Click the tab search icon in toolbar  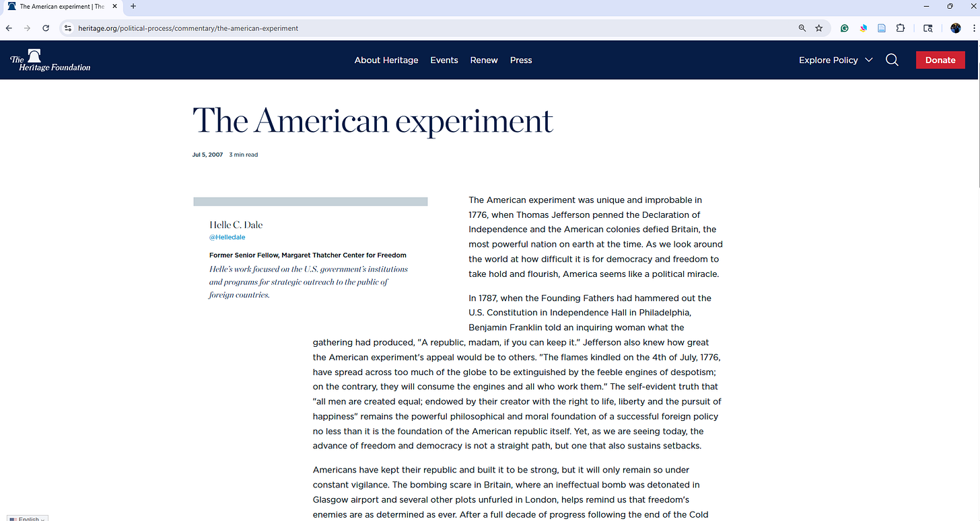click(x=928, y=28)
